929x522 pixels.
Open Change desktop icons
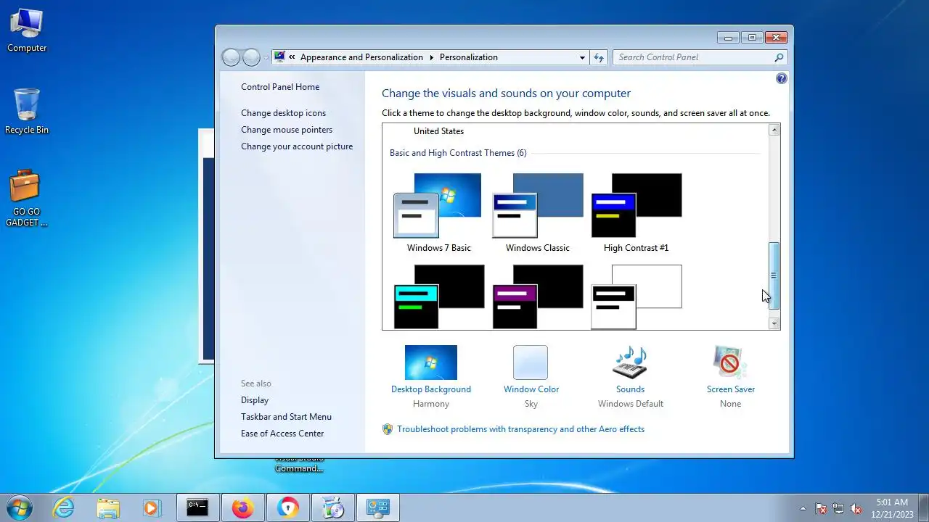pyautogui.click(x=283, y=113)
